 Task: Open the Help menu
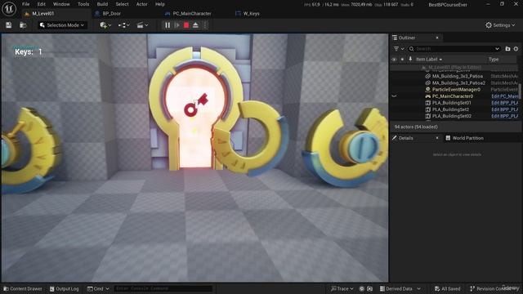(160, 4)
